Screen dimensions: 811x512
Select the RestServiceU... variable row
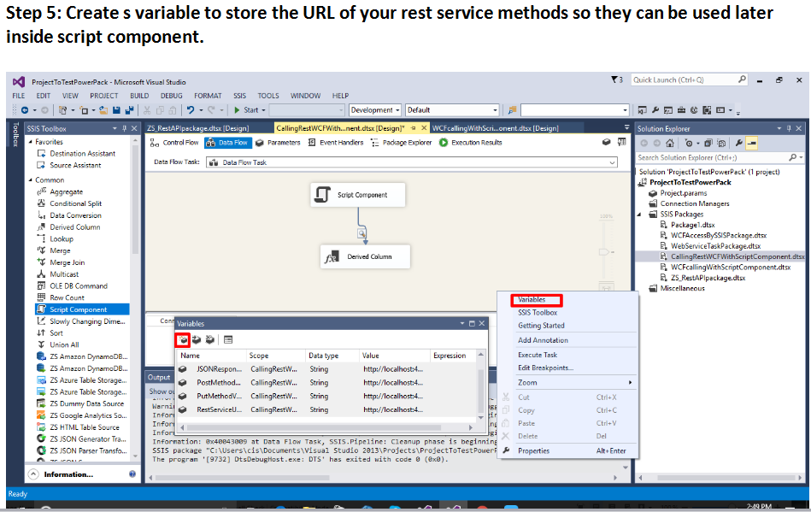(328, 409)
